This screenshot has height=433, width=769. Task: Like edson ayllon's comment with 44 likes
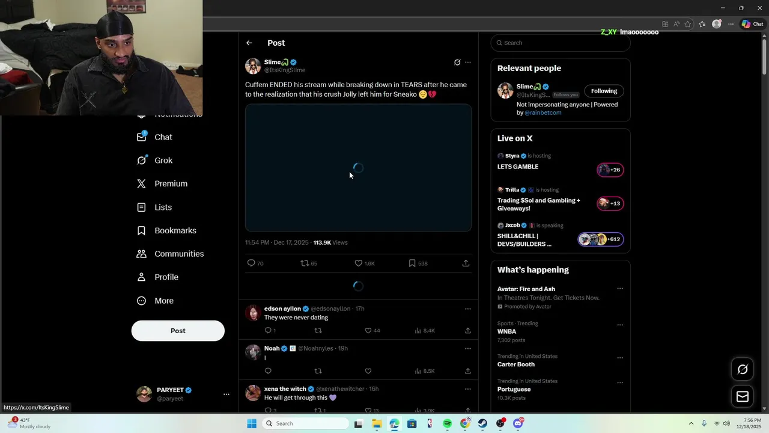tap(372, 330)
